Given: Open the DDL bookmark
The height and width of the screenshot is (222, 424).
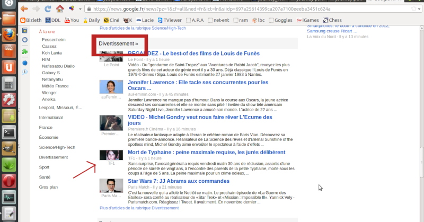Looking at the screenshot, I should click(x=53, y=20).
